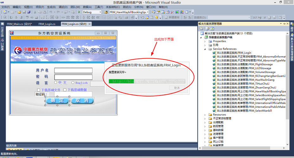294x158 pixels.
Task: Click the green update progress bar
Action: coord(121,81)
